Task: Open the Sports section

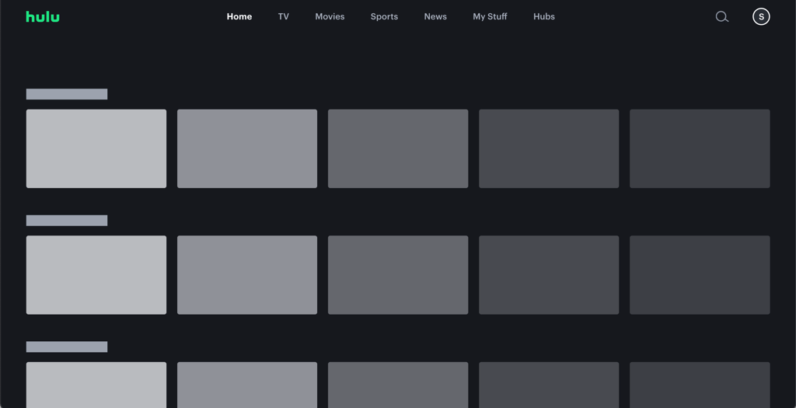Action: pyautogui.click(x=384, y=17)
